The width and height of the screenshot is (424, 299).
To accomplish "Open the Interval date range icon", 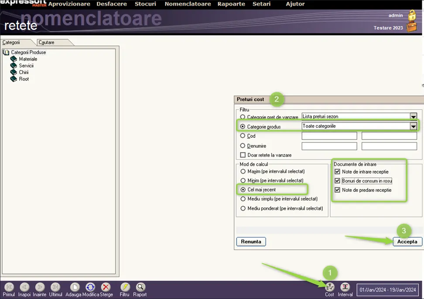I will (345, 287).
